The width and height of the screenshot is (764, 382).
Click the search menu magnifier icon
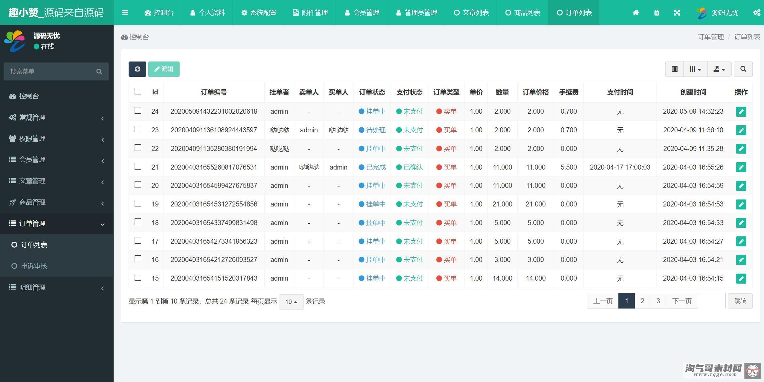tap(99, 71)
